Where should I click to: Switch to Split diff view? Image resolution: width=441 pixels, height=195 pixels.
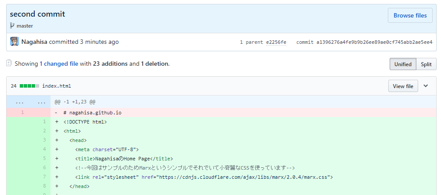[426, 64]
